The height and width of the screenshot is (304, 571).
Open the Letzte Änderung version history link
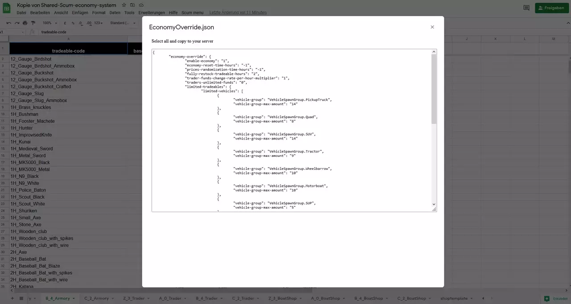(x=238, y=12)
